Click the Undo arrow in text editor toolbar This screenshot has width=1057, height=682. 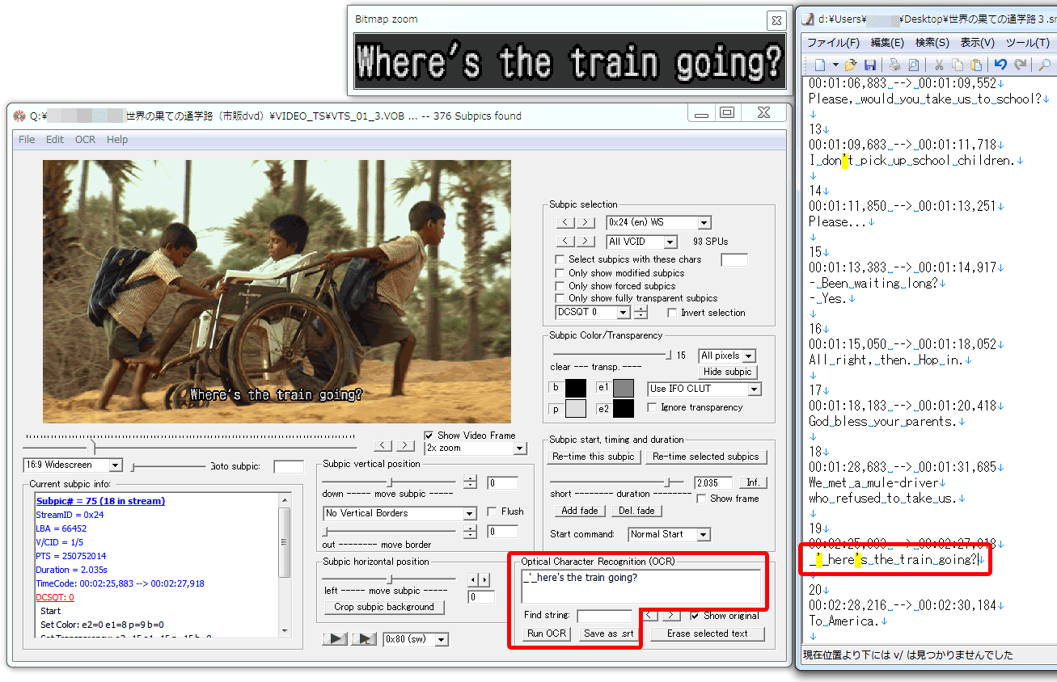point(1000,65)
